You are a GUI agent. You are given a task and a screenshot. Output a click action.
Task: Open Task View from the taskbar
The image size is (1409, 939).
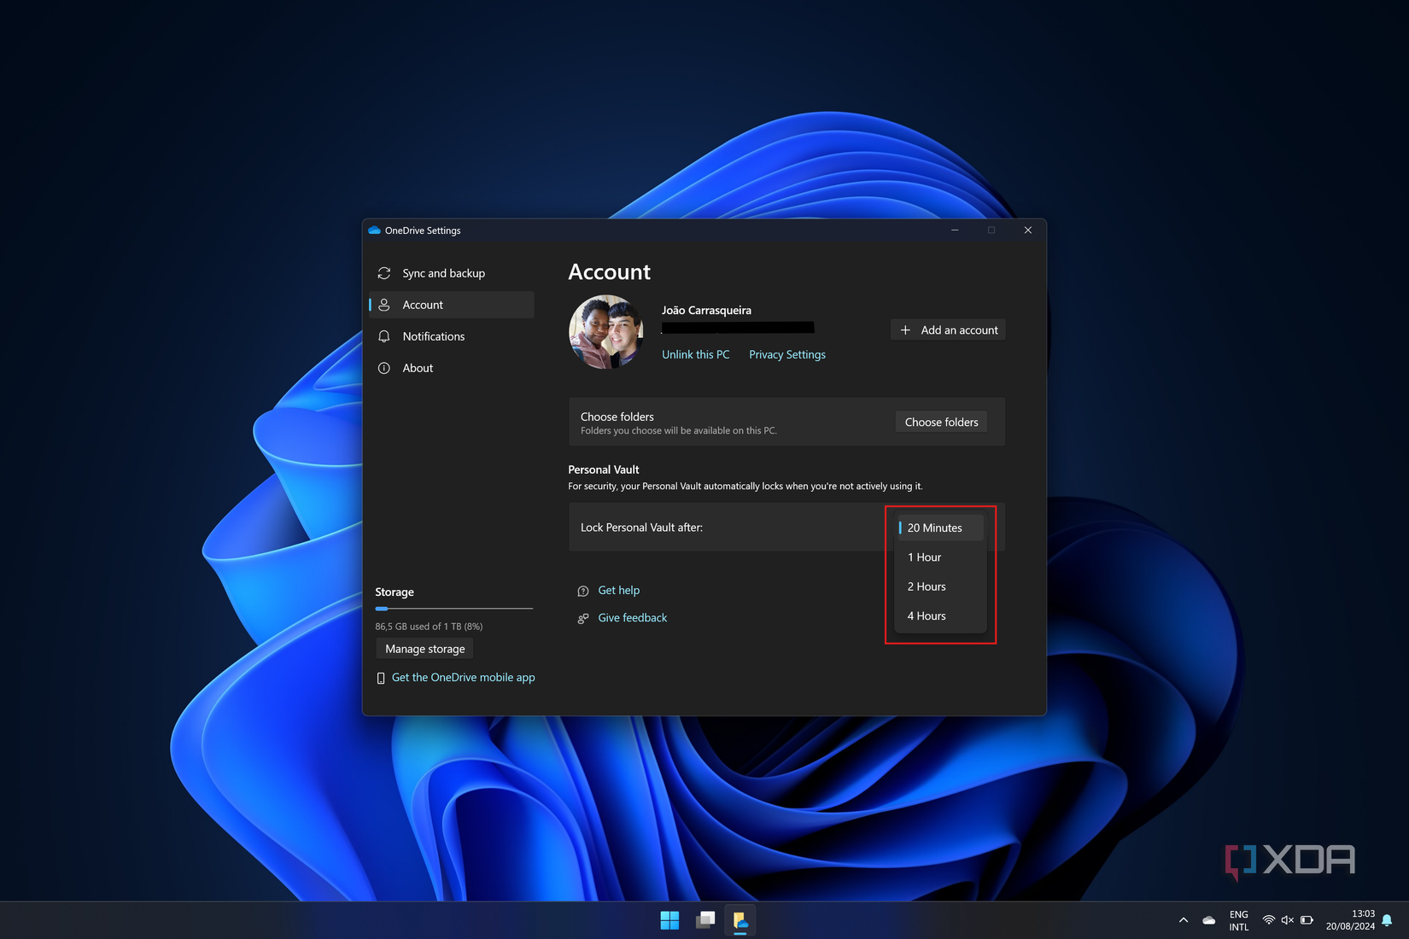coord(705,919)
